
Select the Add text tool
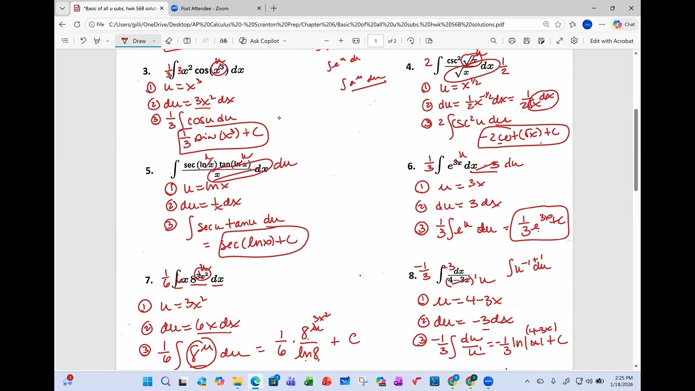pos(187,41)
